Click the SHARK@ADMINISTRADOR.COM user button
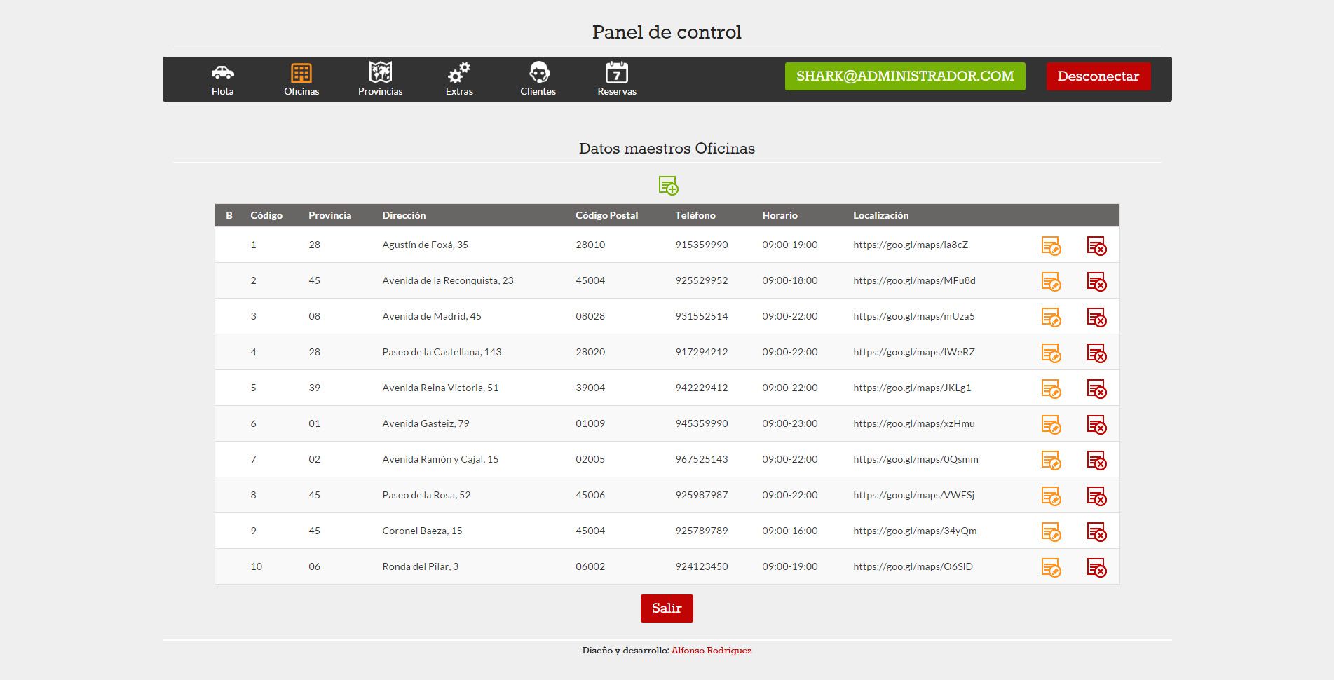This screenshot has width=1334, height=680. (904, 76)
